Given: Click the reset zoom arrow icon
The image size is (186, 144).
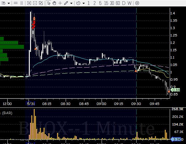Looking at the screenshot, I should tap(41, 3).
